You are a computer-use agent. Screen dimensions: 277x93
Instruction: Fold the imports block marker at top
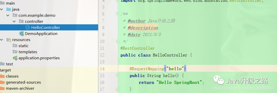click(x=118, y=1)
